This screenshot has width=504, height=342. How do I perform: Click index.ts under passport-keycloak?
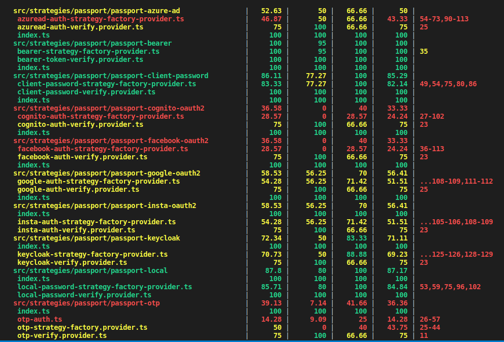tap(34, 246)
